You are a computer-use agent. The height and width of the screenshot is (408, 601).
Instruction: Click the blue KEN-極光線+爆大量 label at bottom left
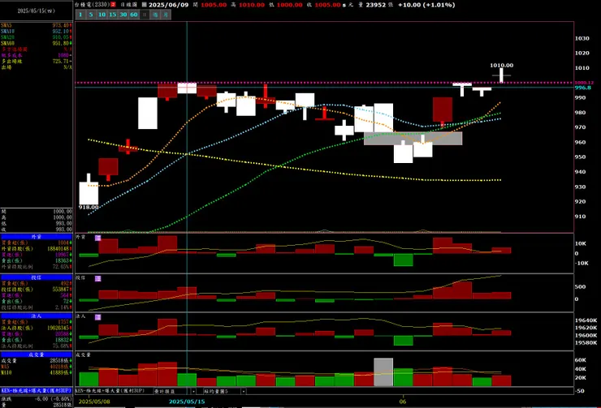click(x=37, y=391)
